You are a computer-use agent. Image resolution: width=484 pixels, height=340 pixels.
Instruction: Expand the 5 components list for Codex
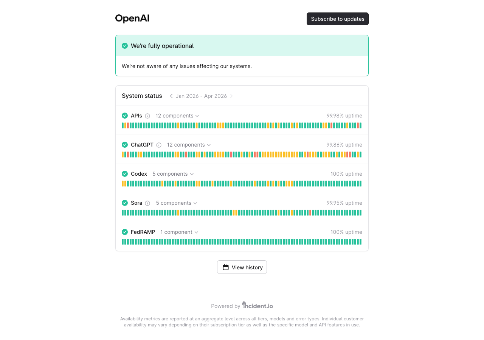(173, 174)
